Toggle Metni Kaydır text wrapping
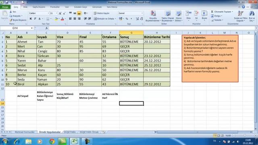 coord(102,13)
